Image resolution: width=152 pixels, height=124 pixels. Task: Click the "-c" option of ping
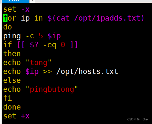tap(30, 36)
